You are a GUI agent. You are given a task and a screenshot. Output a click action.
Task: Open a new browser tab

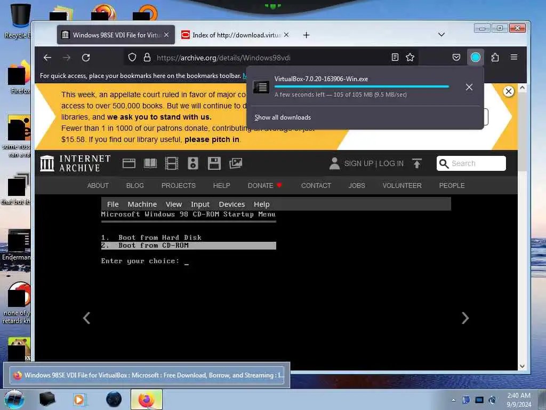pos(306,35)
